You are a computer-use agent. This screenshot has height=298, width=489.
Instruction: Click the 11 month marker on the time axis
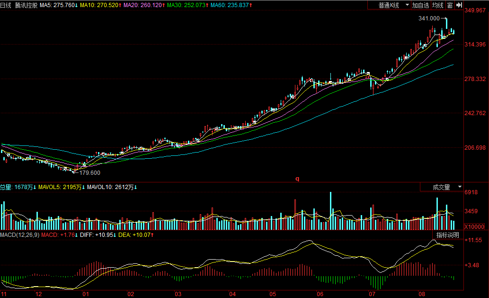(x=3, y=294)
